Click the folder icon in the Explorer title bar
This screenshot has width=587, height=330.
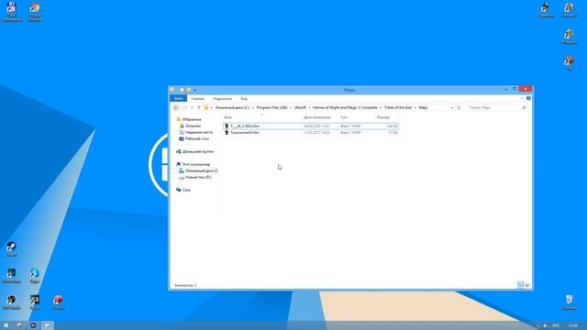pos(172,90)
